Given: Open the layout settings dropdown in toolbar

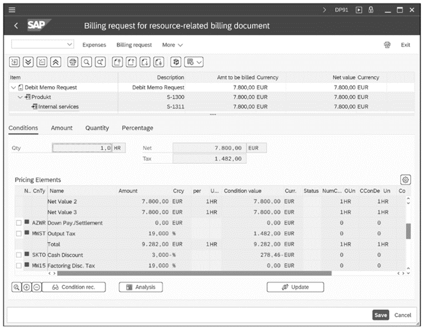Looking at the screenshot, I should pyautogui.click(x=193, y=62).
